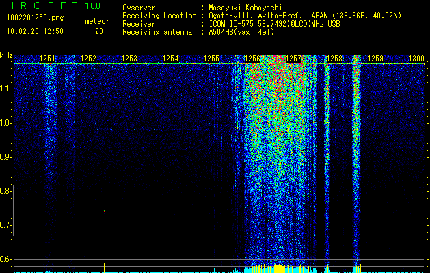Click the 1.0 frequency axis label
This screenshot has width=430, height=273.
tap(6, 123)
